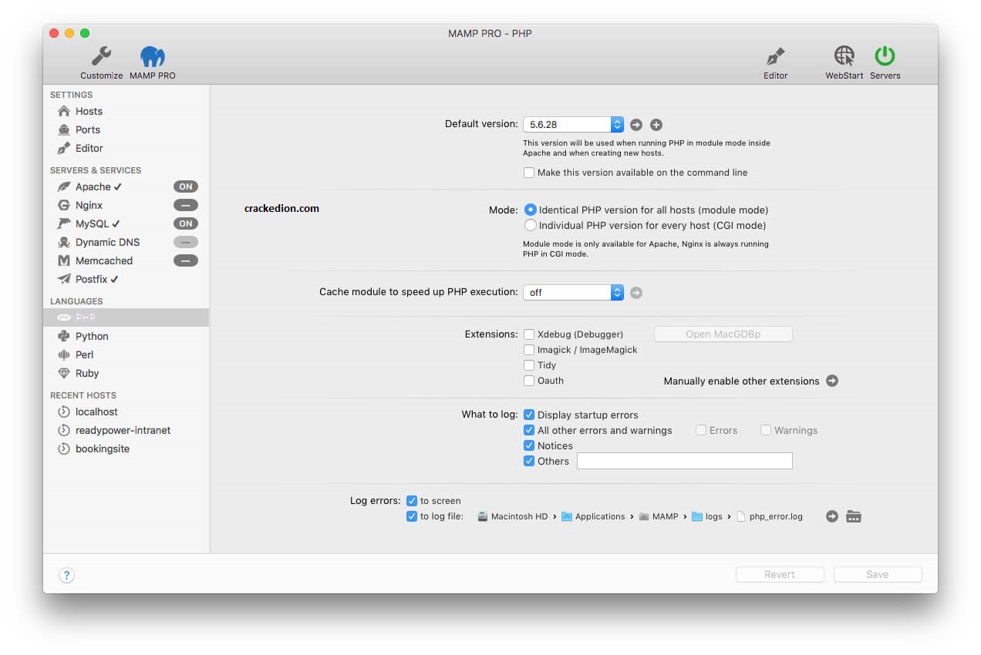
Task: Click the Open MacGDBp button
Action: click(x=723, y=334)
